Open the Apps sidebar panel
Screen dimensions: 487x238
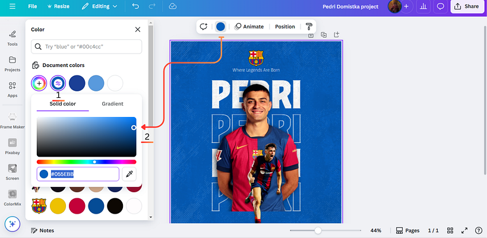[12, 90]
